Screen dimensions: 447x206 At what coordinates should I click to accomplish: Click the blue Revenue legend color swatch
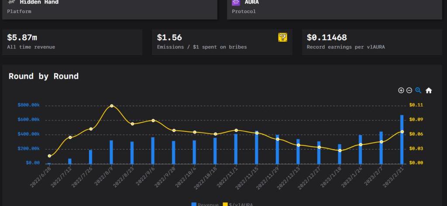click(x=194, y=204)
